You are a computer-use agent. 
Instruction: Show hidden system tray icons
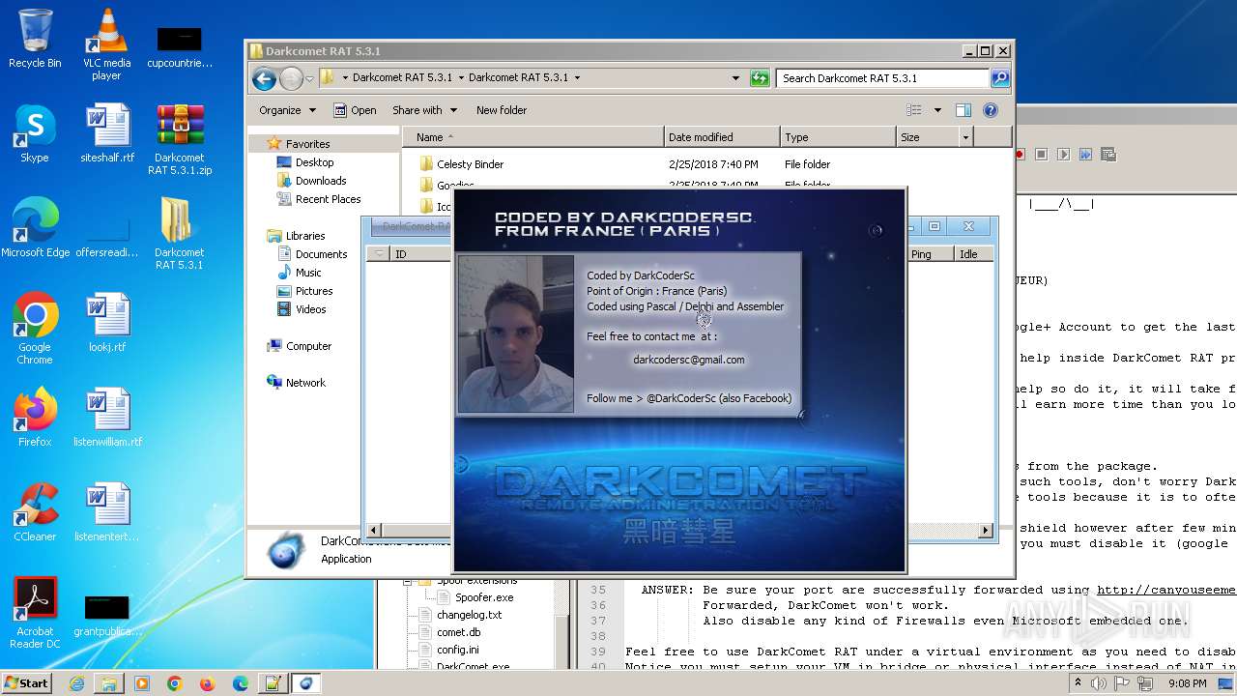[x=1078, y=683]
